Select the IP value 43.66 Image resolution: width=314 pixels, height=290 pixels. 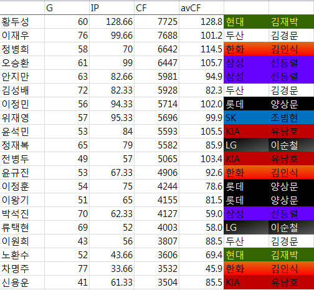point(112,255)
